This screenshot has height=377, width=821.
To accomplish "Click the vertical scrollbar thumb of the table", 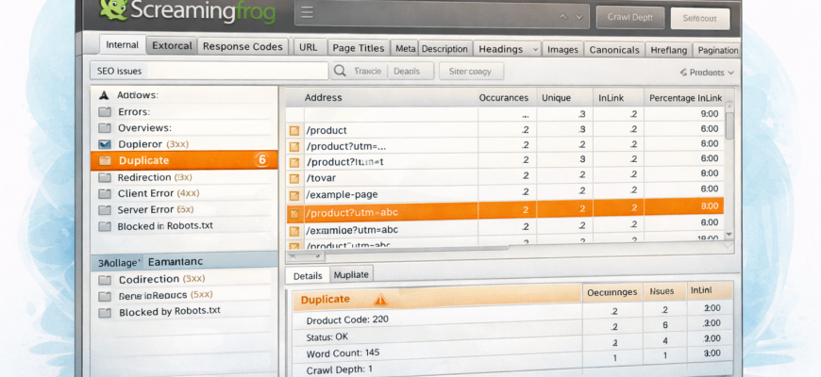I will 729,125.
